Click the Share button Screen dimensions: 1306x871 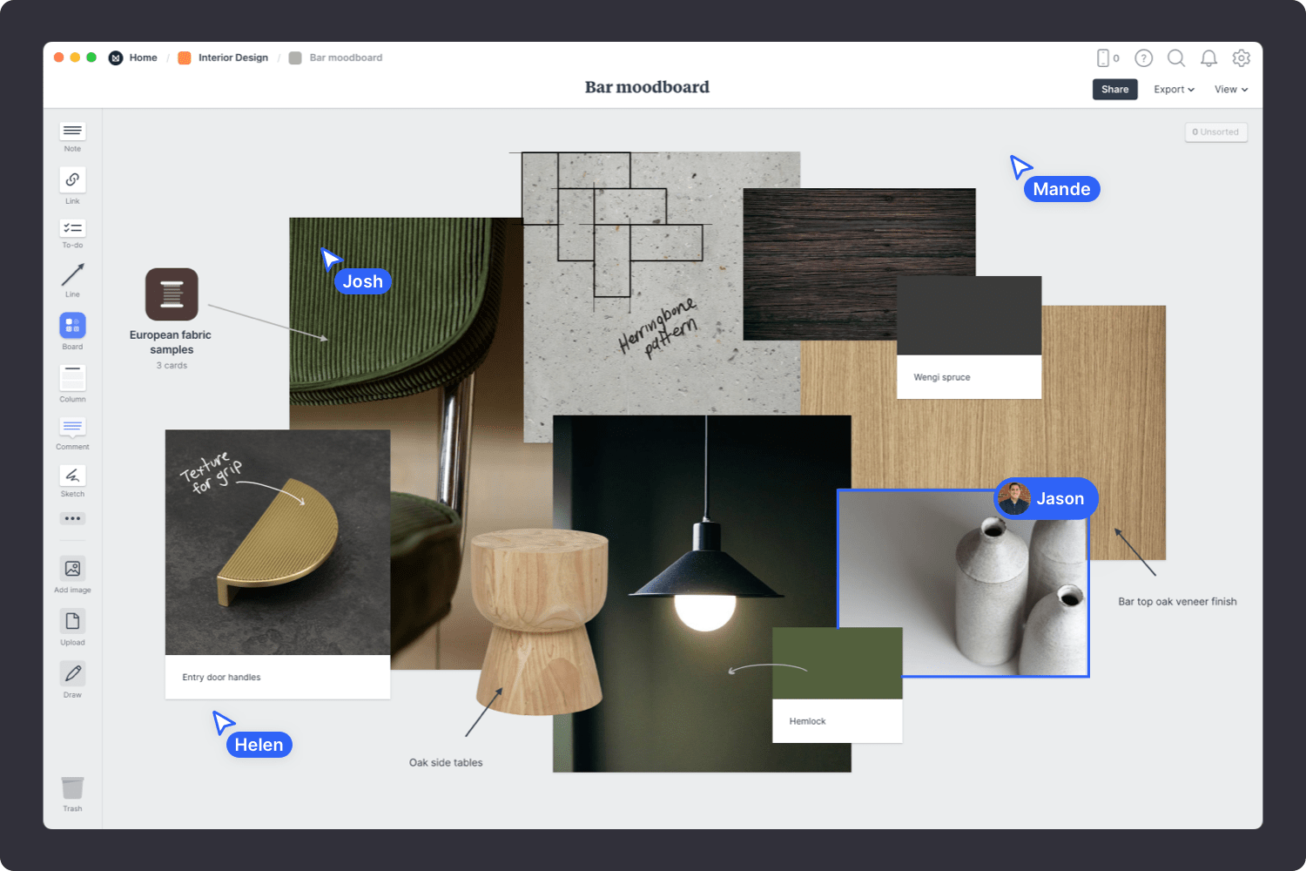1114,89
